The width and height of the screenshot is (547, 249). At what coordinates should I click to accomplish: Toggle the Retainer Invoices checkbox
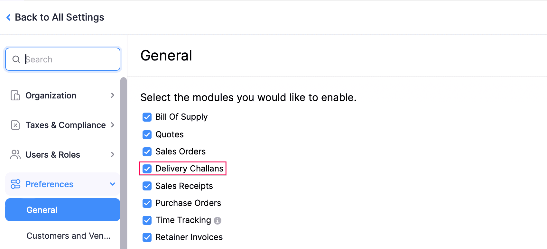click(x=147, y=237)
